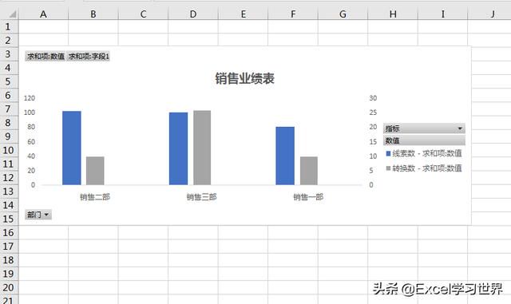This screenshot has width=511, height=304.
Task: Click the 销售三部 axis label
Action: point(202,197)
